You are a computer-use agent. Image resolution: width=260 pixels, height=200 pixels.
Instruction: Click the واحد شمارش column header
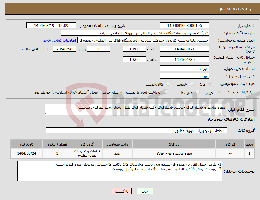pyautogui.click(x=117, y=144)
